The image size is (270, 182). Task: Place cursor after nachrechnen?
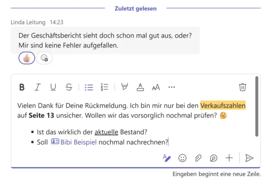click(168, 142)
